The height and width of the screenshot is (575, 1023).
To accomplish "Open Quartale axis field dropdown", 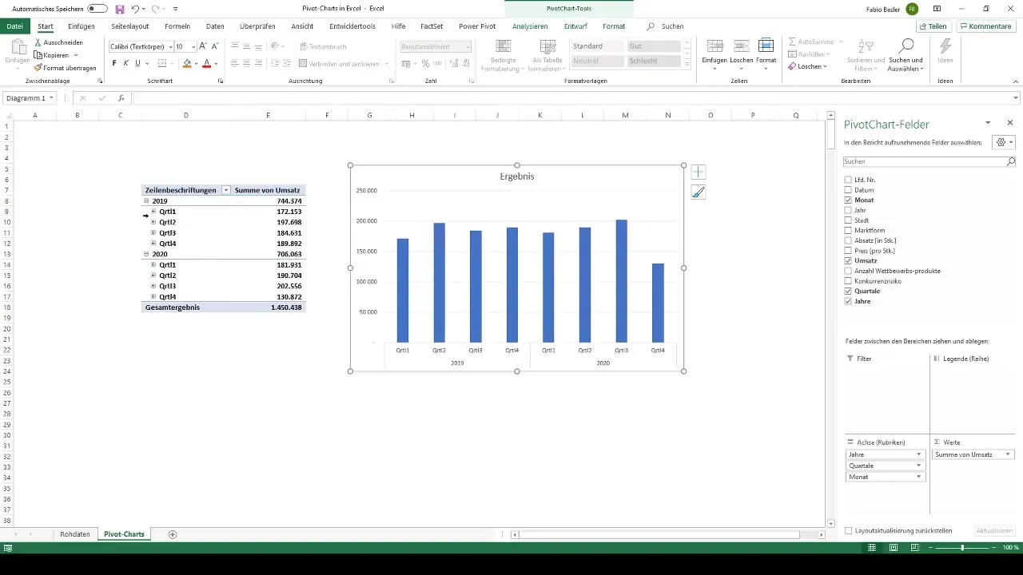I will [919, 466].
